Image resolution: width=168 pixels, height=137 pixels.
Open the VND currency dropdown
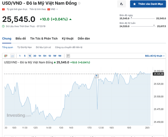pos(52,9)
